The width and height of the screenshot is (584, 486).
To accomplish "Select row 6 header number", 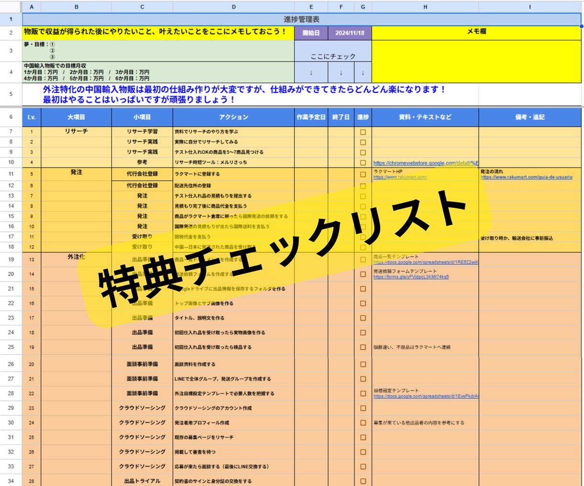I will click(11, 117).
